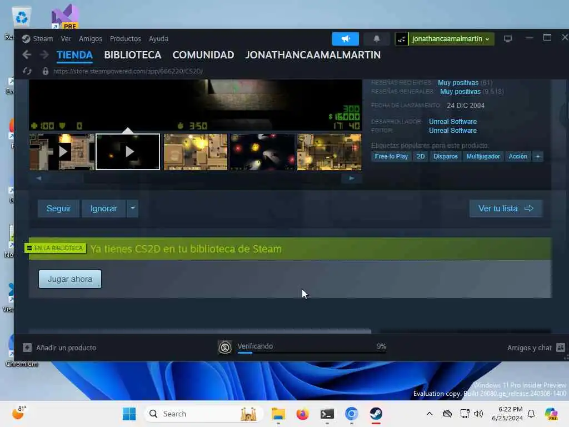
Task: Click the Verificando progress bar
Action: (x=311, y=352)
